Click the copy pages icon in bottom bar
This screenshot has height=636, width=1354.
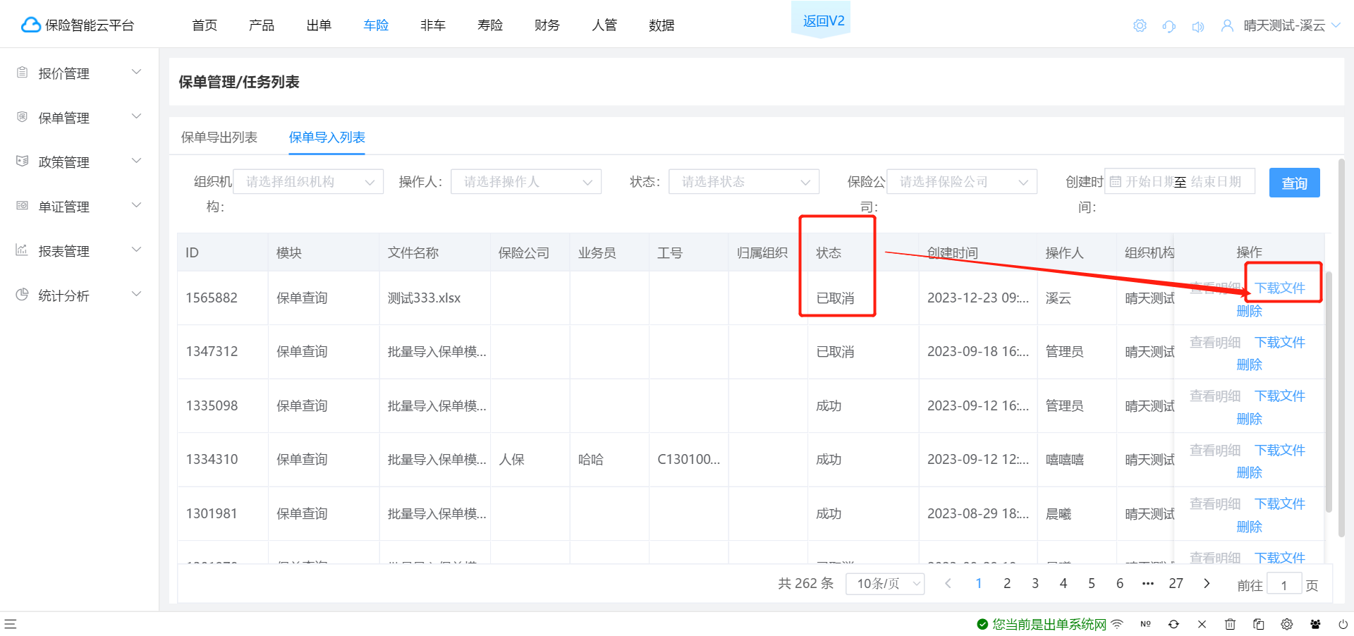pyautogui.click(x=1259, y=624)
